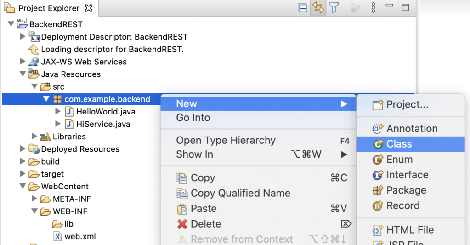Screen dimensions: 470x245
Task: Select HelloWorld.java in the tree
Action: coord(105,112)
